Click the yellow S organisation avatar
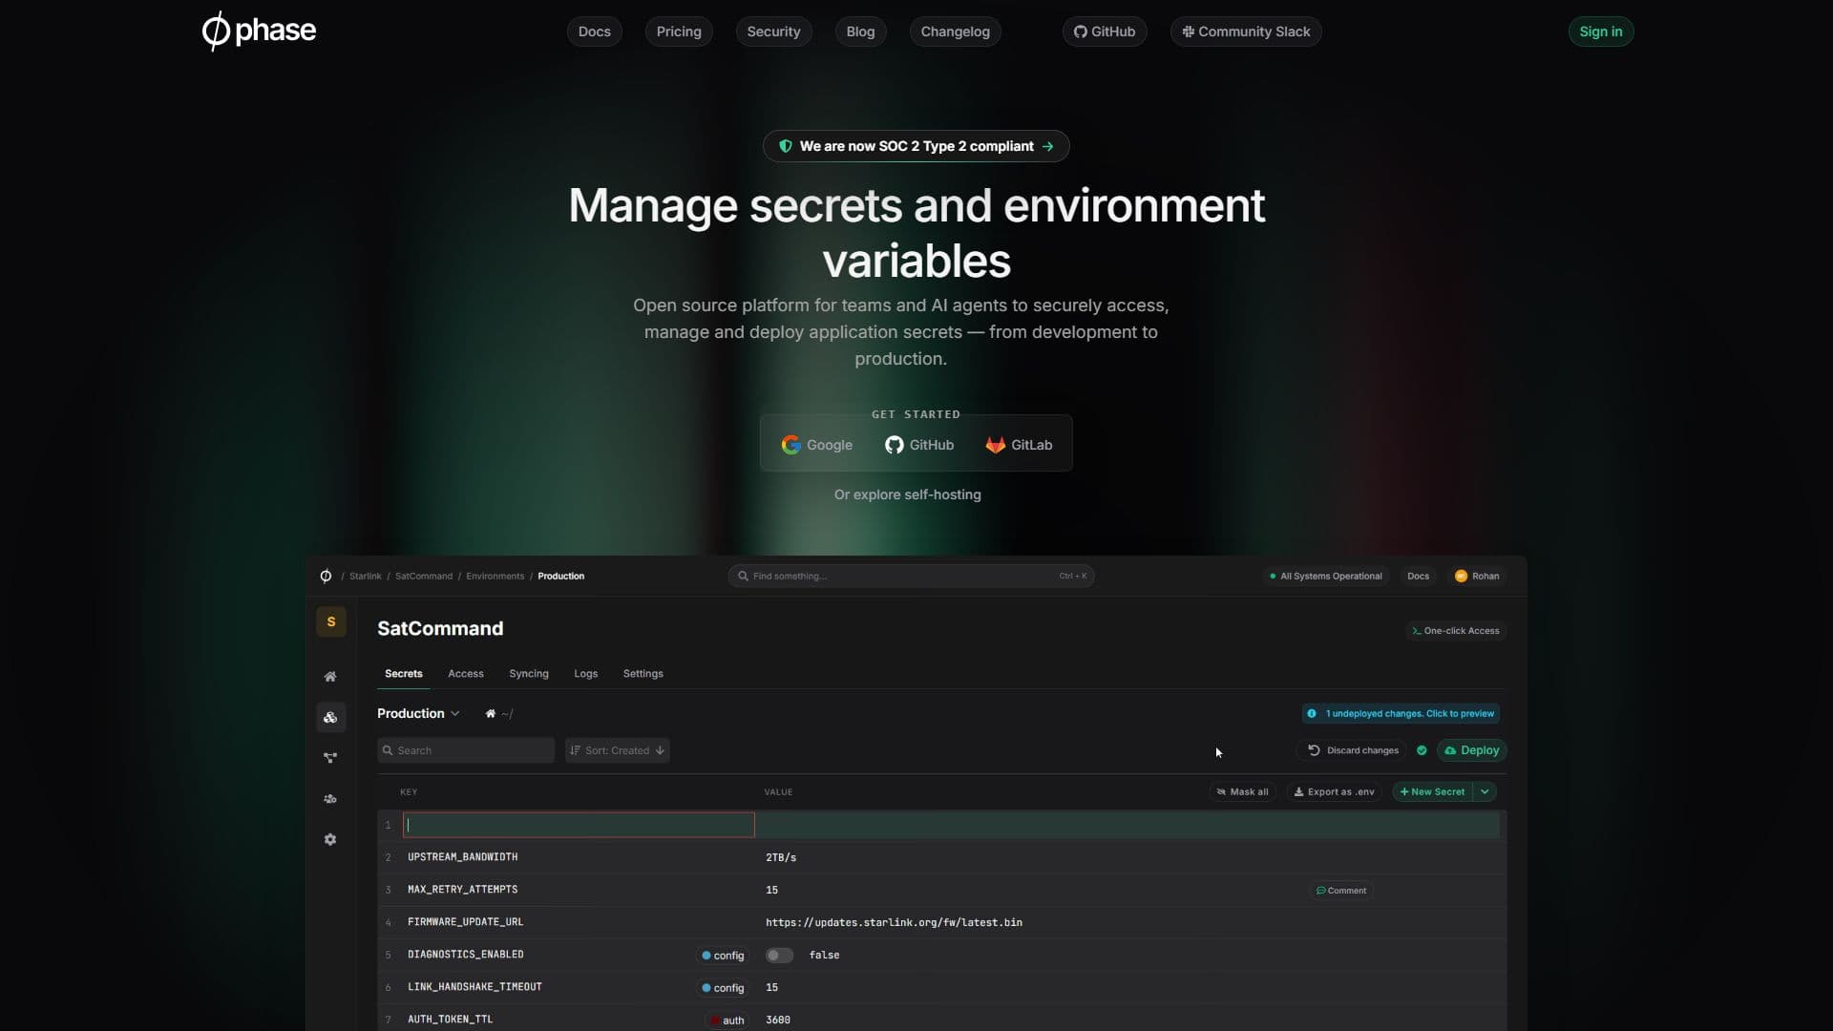Screen dimensions: 1833x1031 [x=331, y=621]
